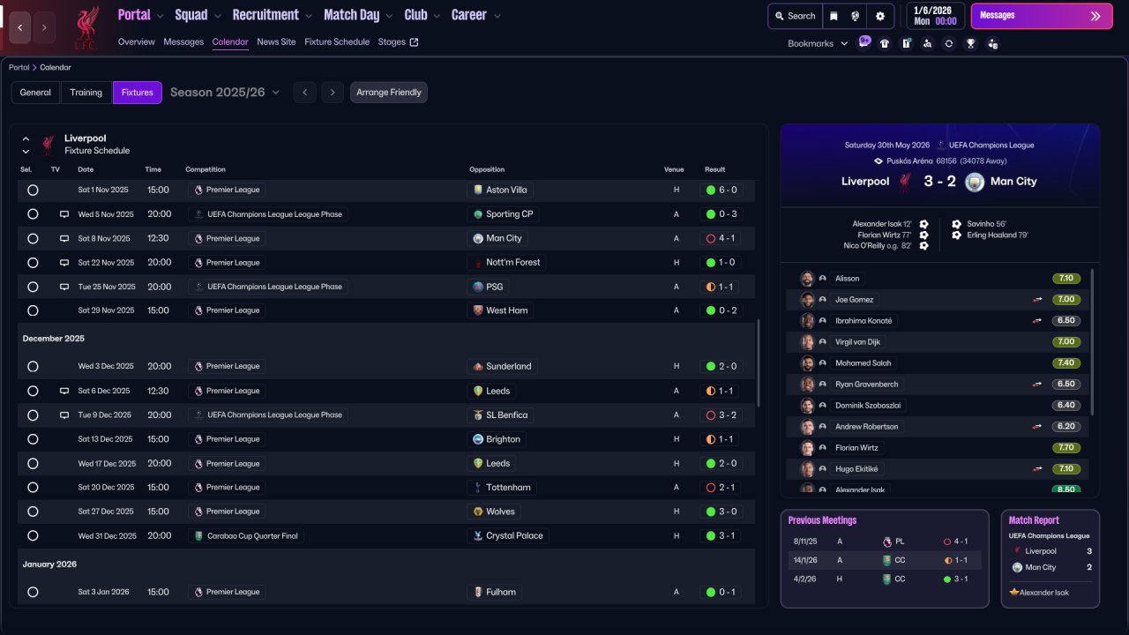This screenshot has height=635, width=1129.
Task: Click the fixture list vertical scrollbar
Action: click(x=758, y=362)
